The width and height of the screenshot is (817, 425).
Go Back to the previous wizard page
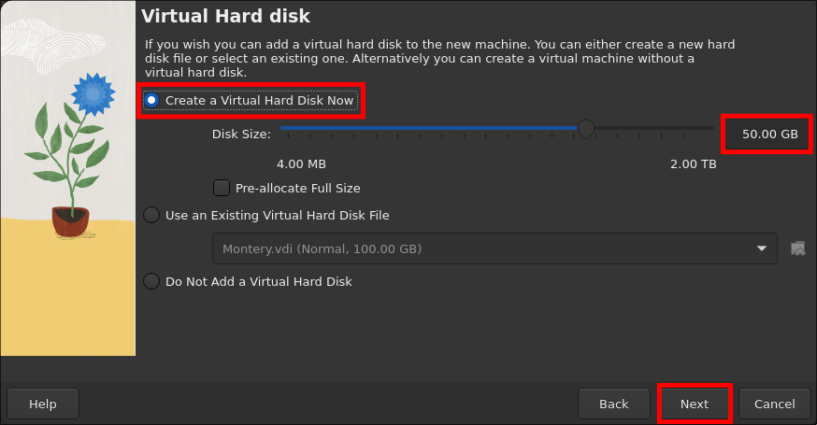[613, 404]
